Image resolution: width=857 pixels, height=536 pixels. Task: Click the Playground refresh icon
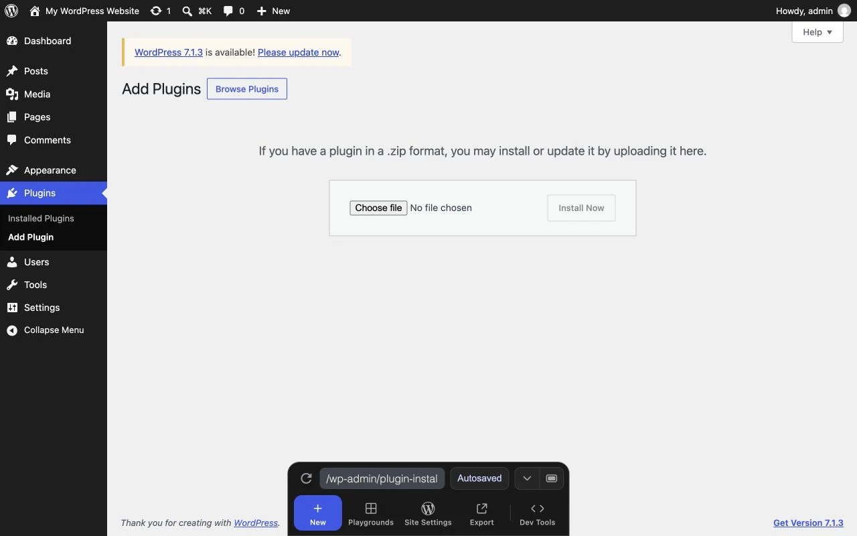click(x=306, y=478)
